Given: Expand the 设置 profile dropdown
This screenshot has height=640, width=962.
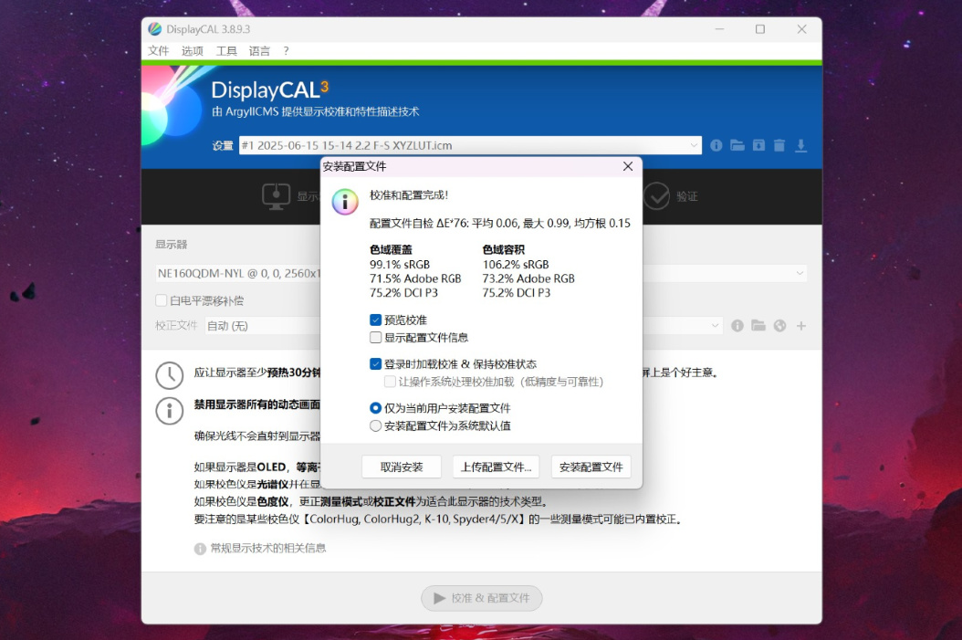Looking at the screenshot, I should pyautogui.click(x=694, y=145).
